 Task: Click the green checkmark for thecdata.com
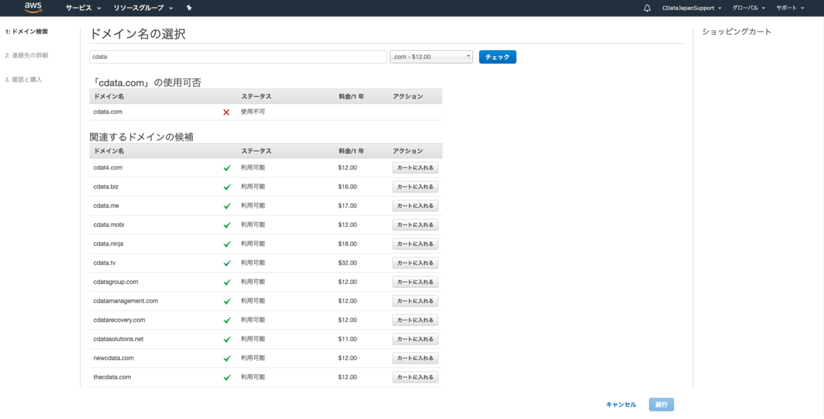coord(227,377)
